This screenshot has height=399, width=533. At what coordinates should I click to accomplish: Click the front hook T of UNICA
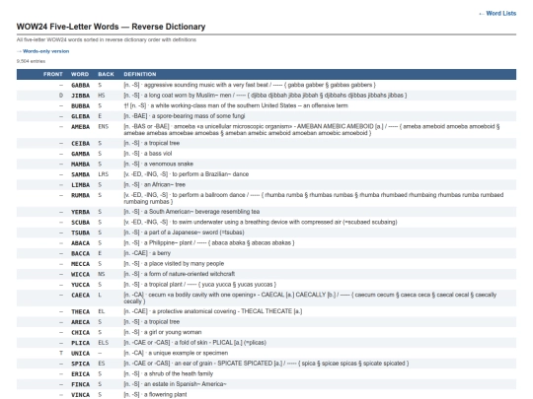coord(61,353)
